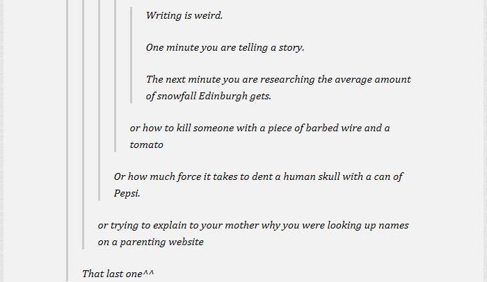The image size is (487, 282).
Task: Click the word "snowfall" in the post
Action: point(176,96)
